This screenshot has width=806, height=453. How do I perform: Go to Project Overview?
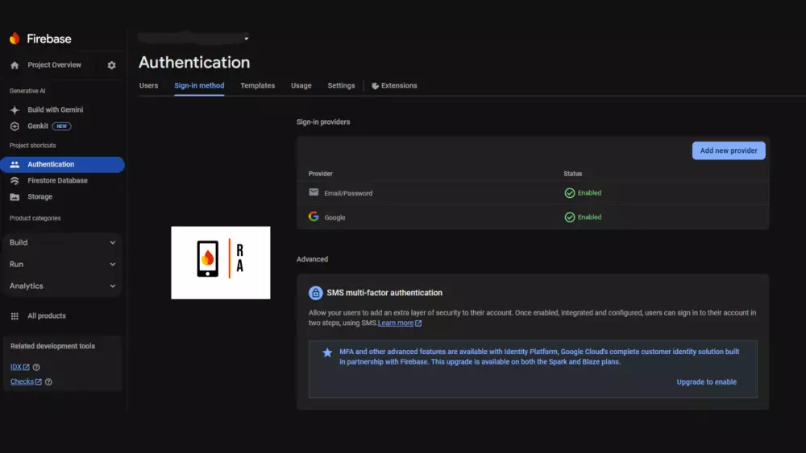54,65
